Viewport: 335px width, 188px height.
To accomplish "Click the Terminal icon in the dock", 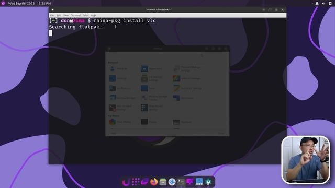I will point(181,182).
